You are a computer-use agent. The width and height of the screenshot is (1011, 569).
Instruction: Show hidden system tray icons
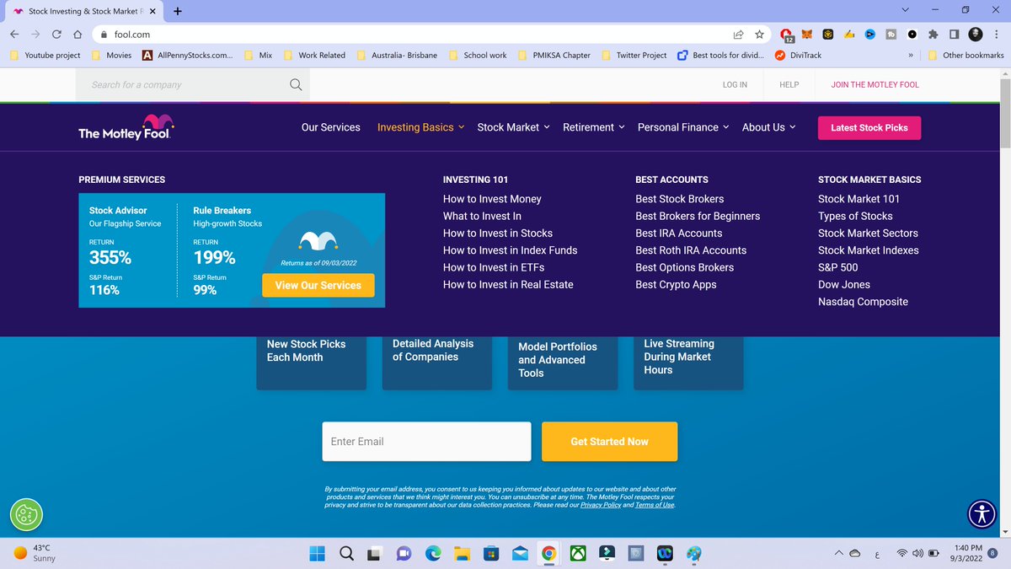(838, 554)
